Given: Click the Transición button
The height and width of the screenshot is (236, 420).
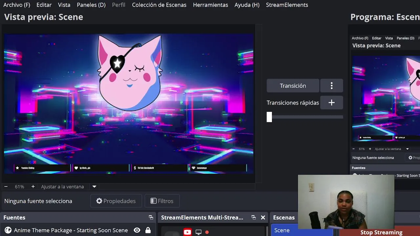Looking at the screenshot, I should [293, 86].
